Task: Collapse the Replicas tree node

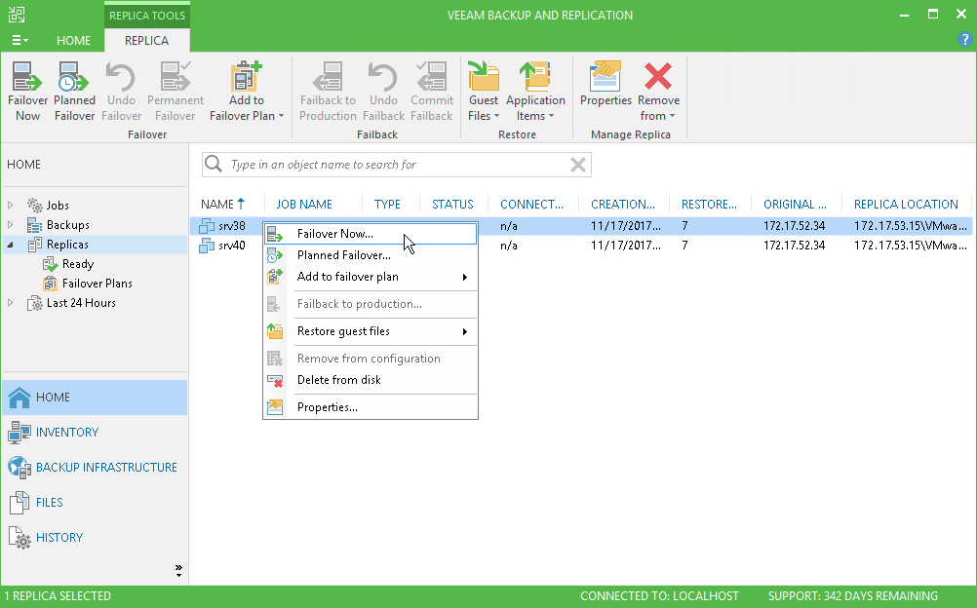Action: coord(11,245)
